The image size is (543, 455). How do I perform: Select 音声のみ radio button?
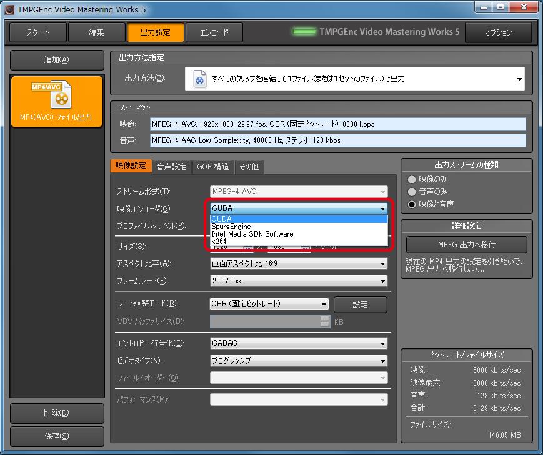[412, 192]
